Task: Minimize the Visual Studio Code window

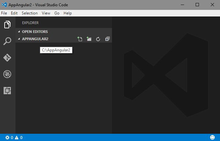Action: tap(182, 5)
